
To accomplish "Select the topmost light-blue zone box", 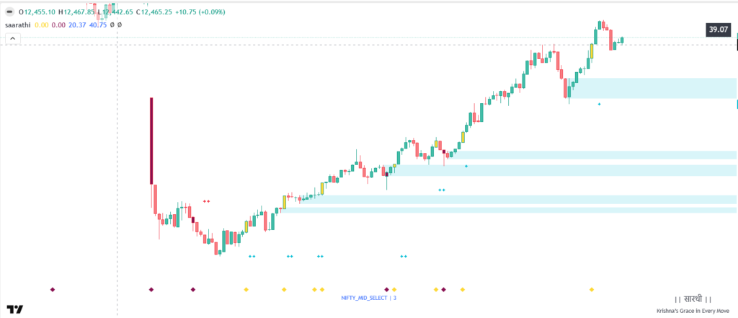I will pyautogui.click(x=653, y=87).
